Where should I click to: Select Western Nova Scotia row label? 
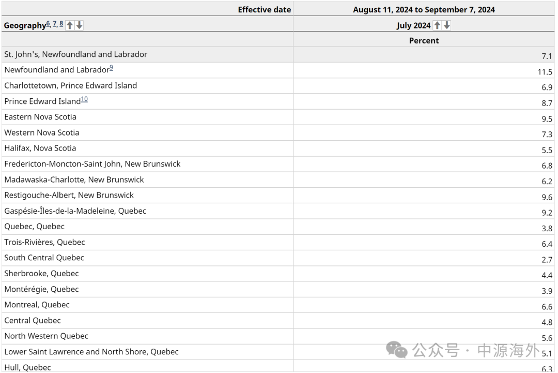[42, 132]
